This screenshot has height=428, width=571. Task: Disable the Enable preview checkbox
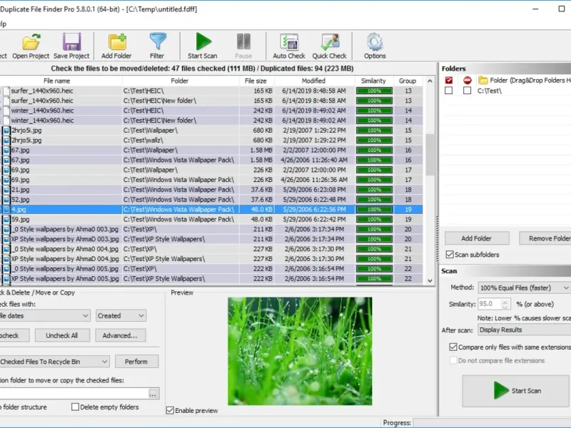[x=171, y=410]
